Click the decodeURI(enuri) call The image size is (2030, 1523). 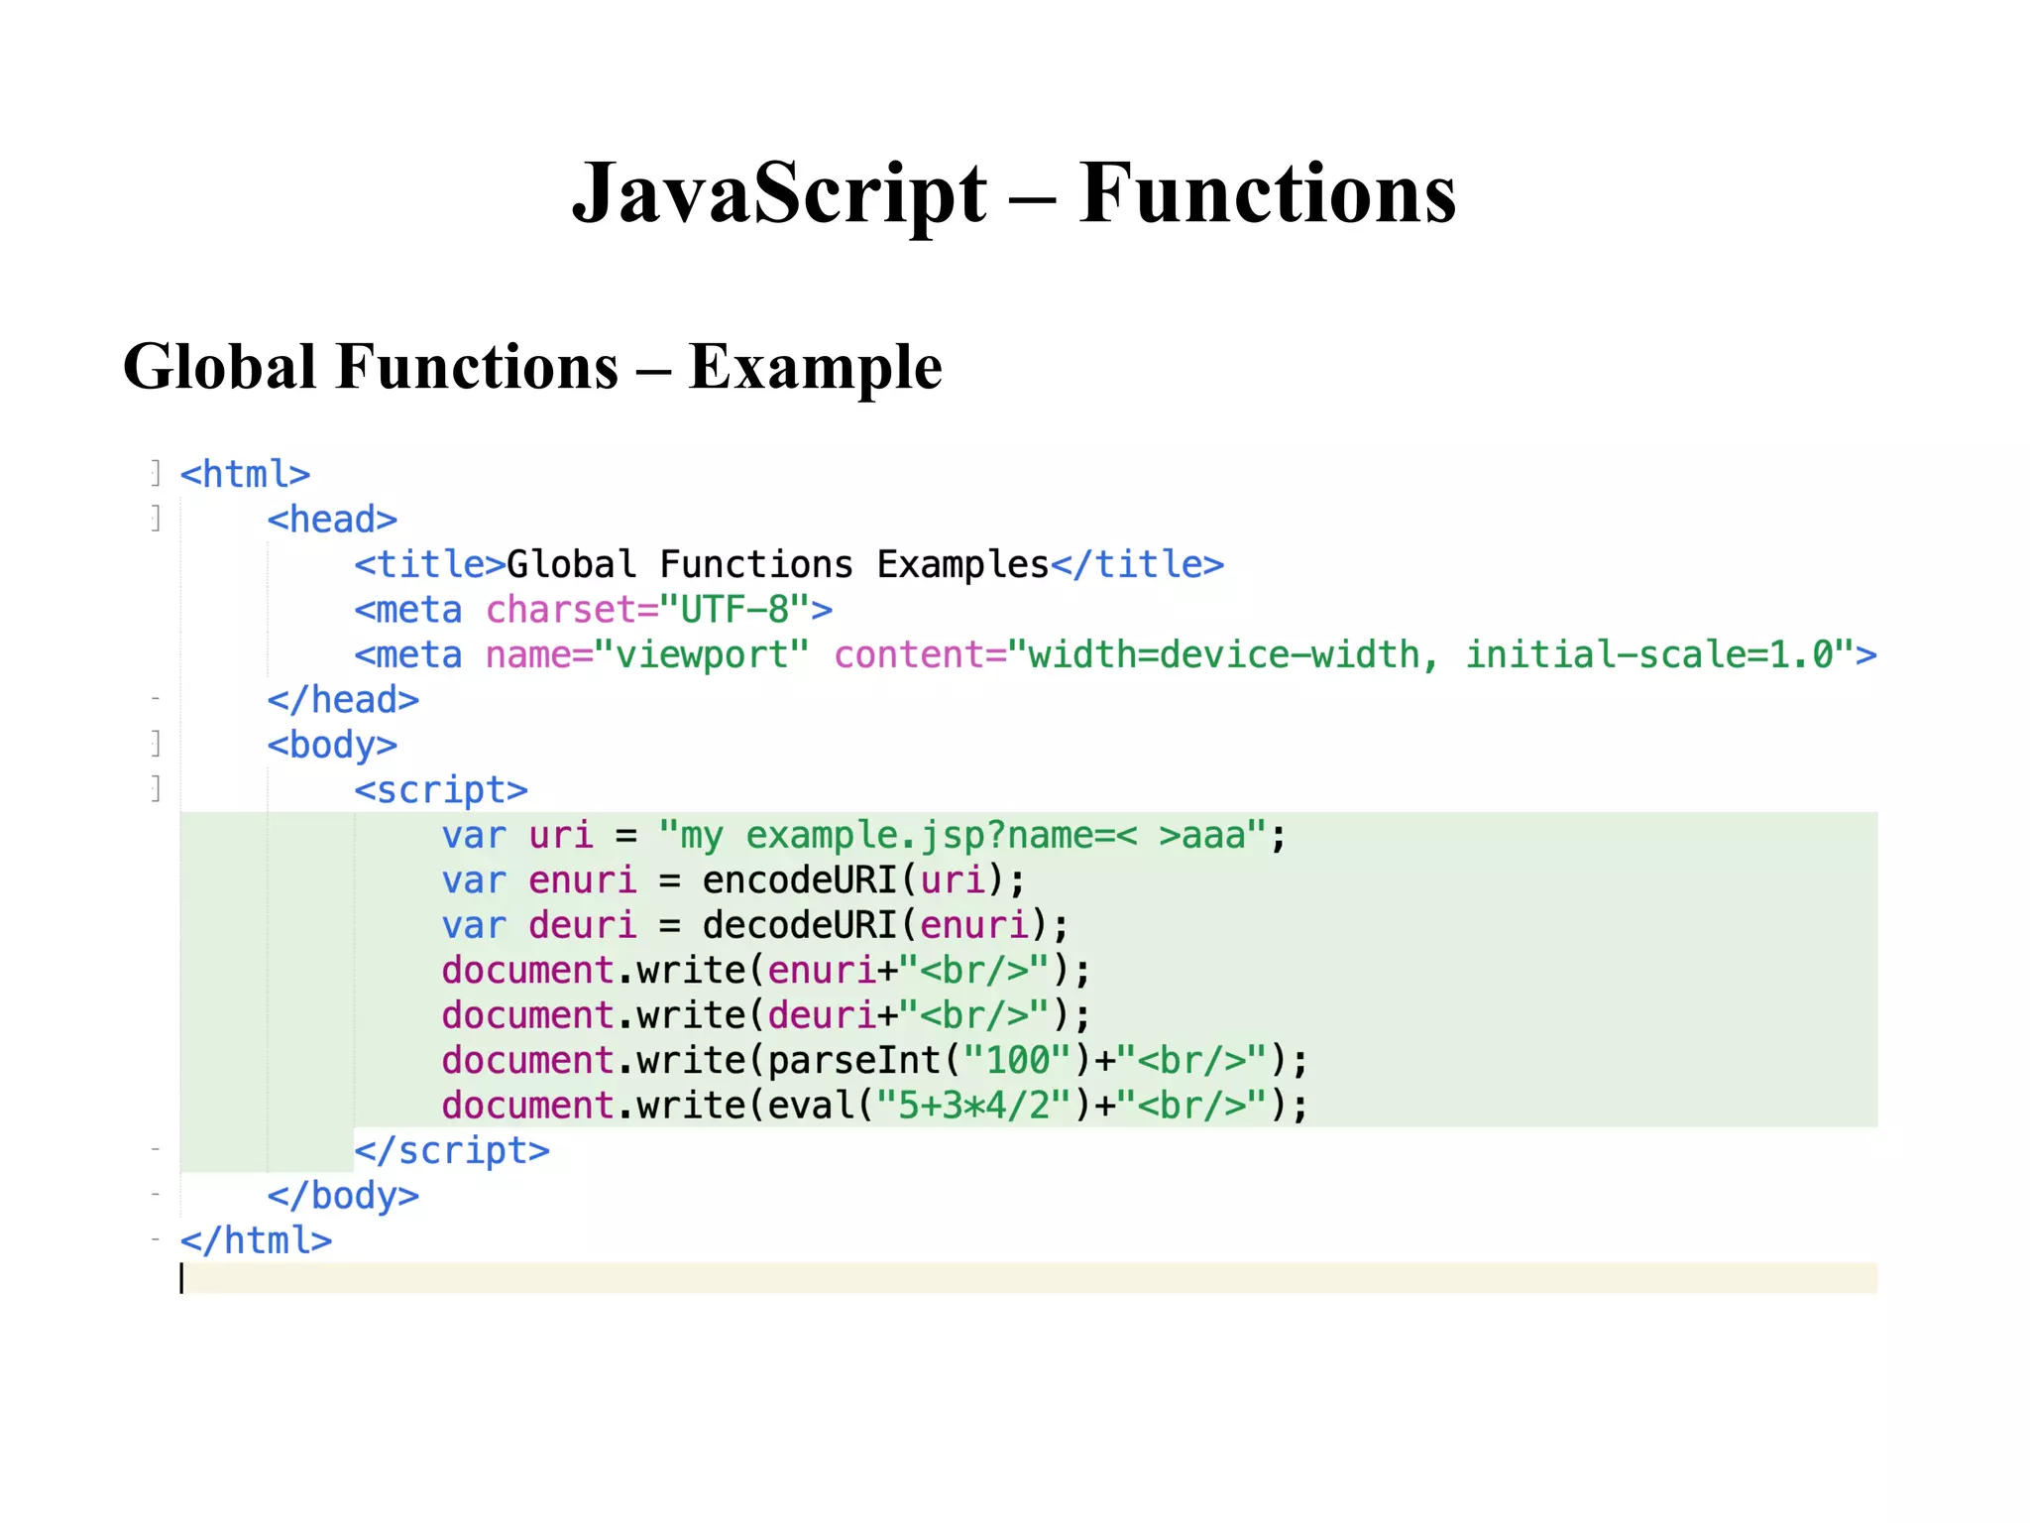click(875, 925)
